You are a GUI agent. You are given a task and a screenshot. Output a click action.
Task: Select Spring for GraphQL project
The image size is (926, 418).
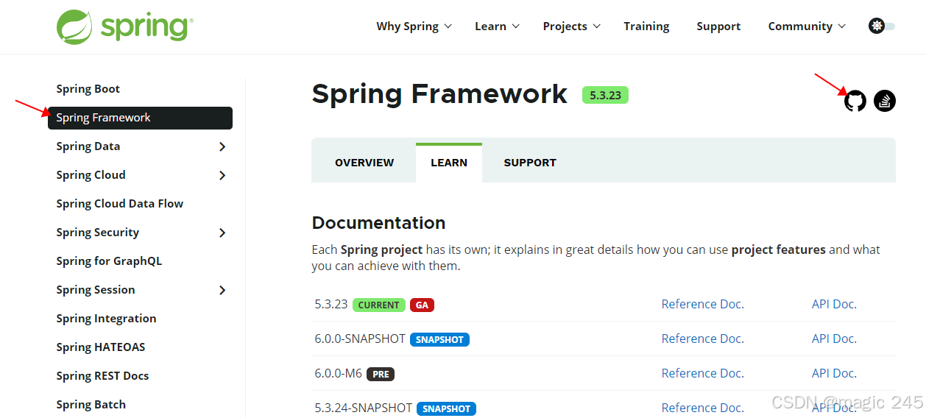click(x=109, y=261)
